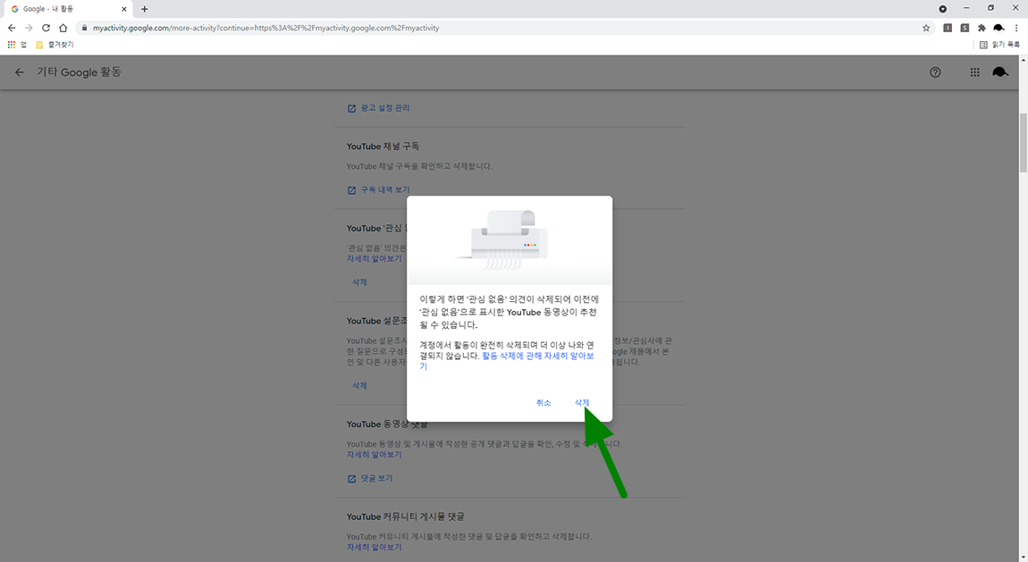The height and width of the screenshot is (562, 1028).
Task: Click 삭제 under YouTube 설문조사 section
Action: click(359, 386)
